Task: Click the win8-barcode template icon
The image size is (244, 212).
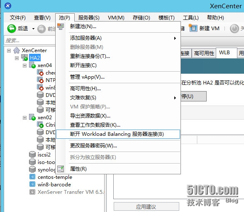Action: (32, 184)
